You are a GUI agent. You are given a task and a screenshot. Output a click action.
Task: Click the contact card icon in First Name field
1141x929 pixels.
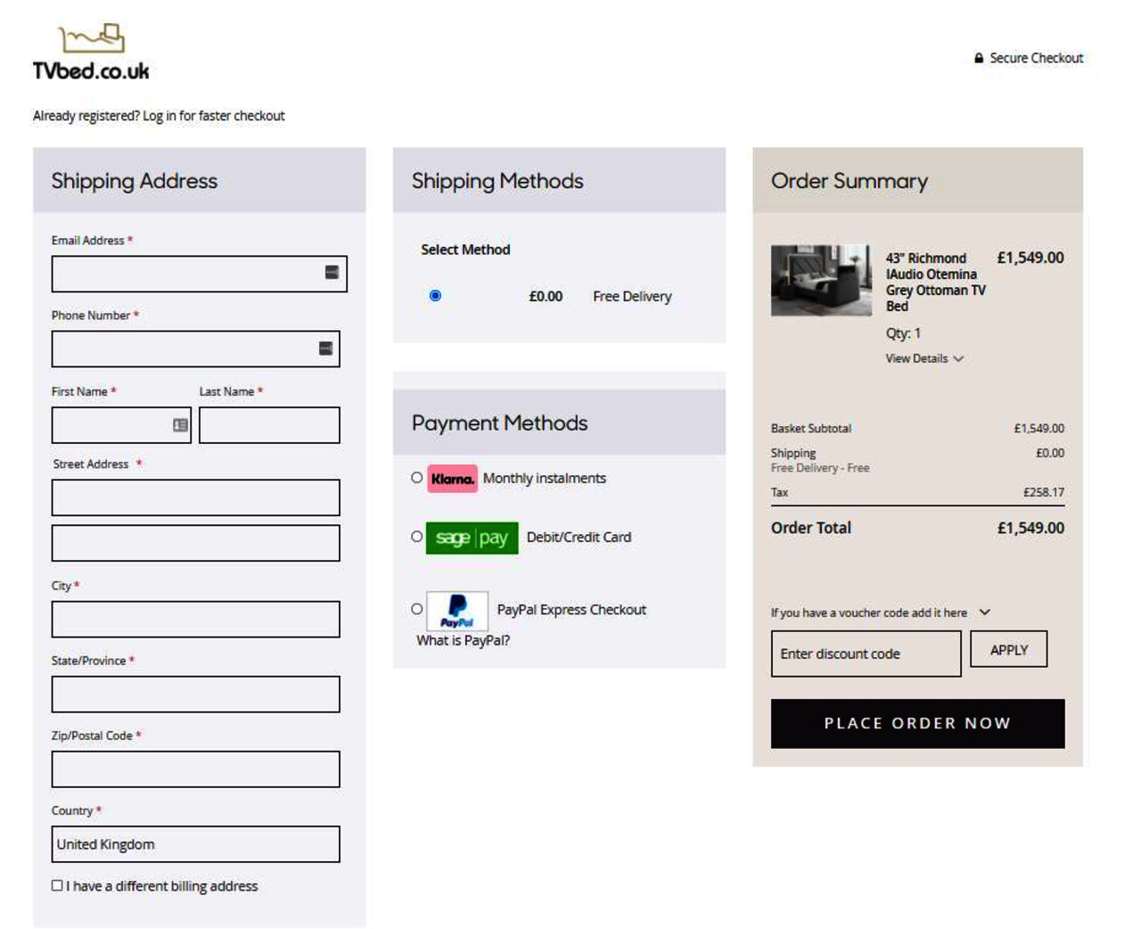click(x=180, y=425)
